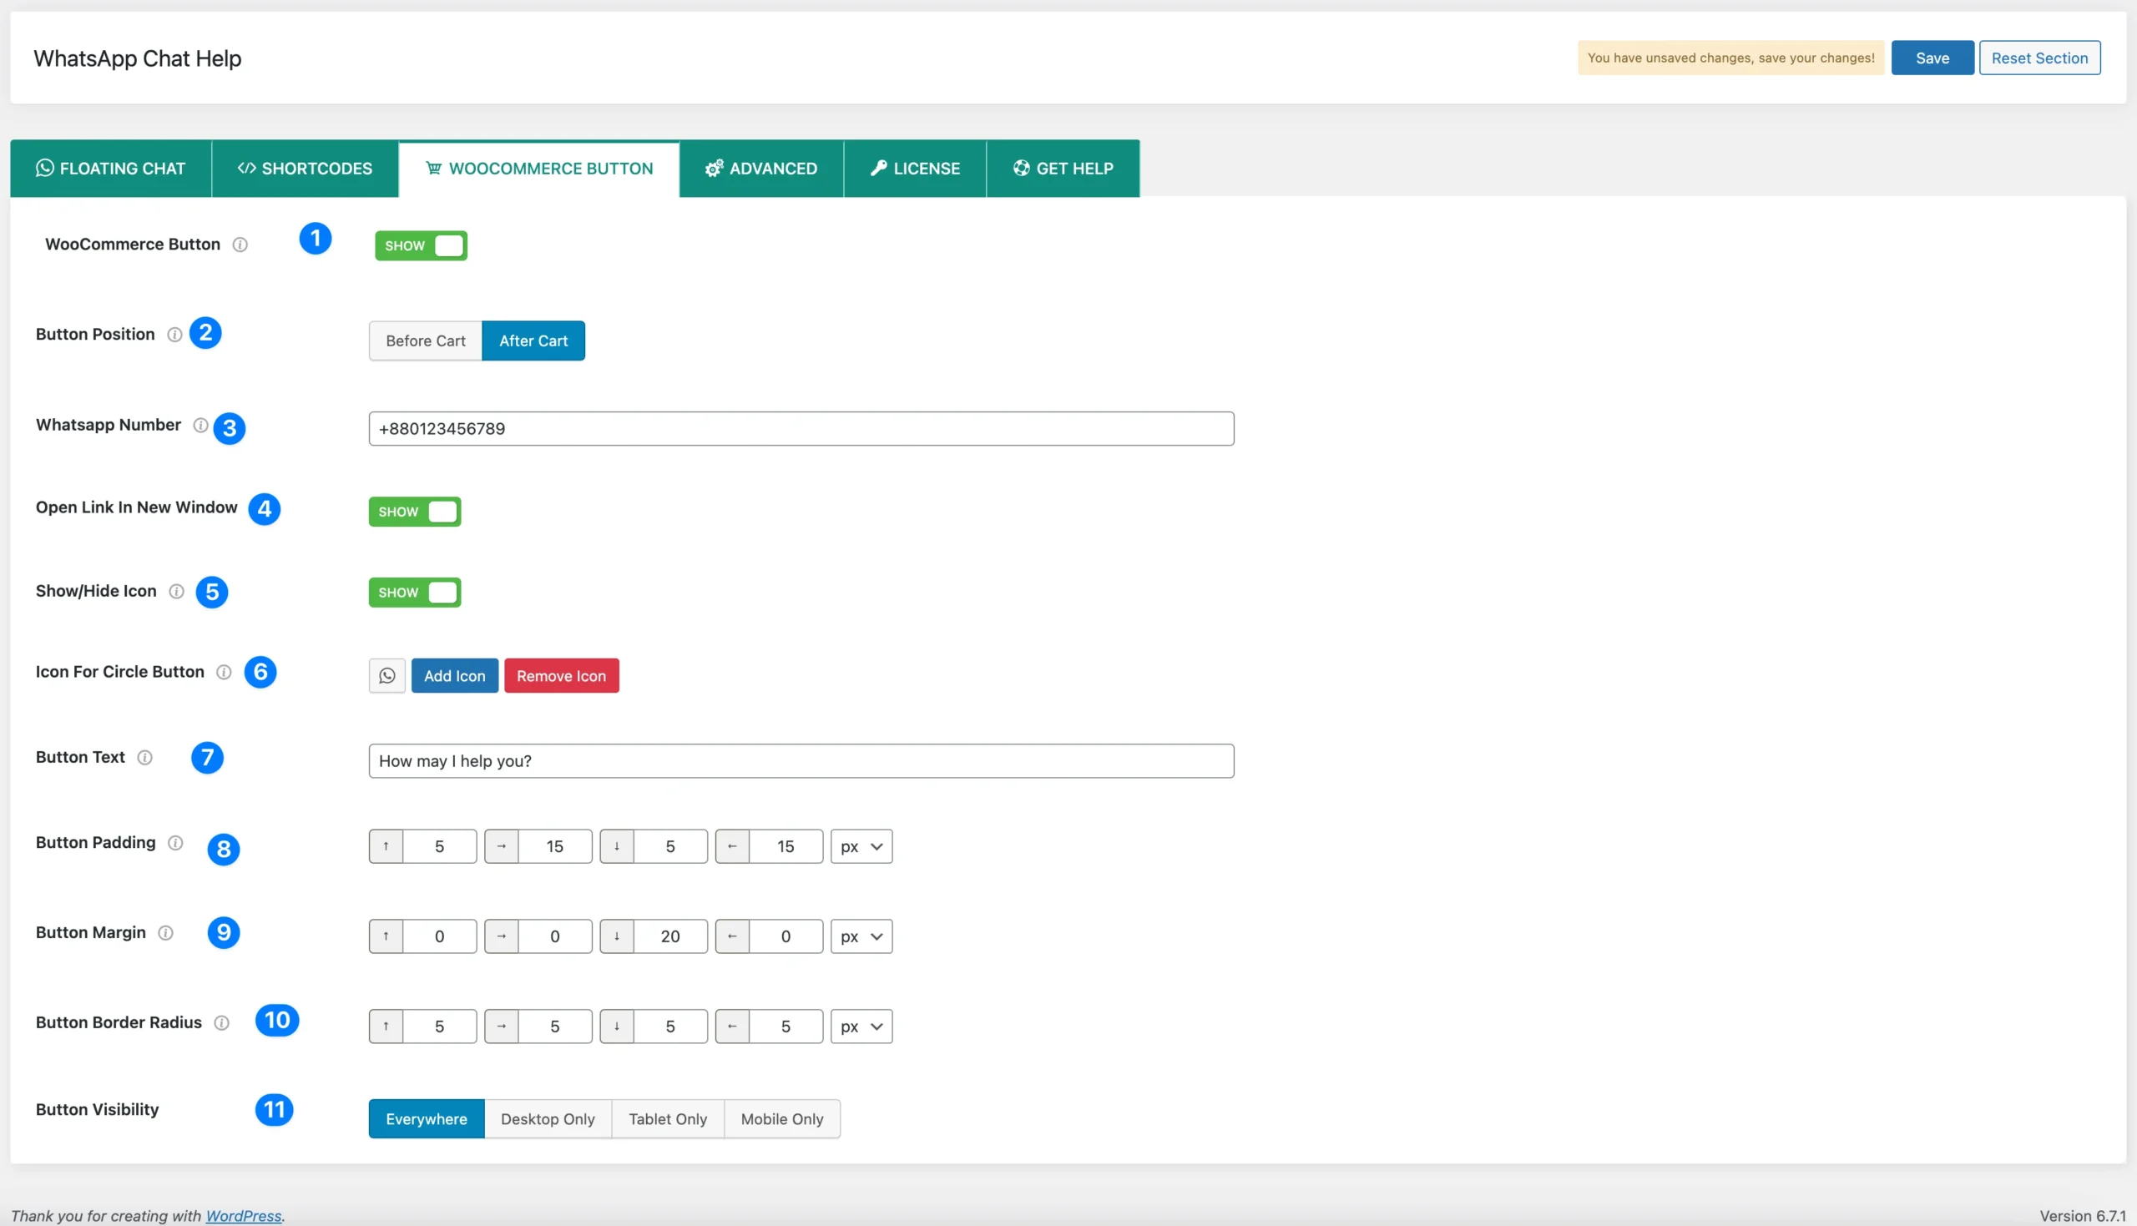Click the info icon beside Button Margin
2137x1226 pixels.
[166, 933]
